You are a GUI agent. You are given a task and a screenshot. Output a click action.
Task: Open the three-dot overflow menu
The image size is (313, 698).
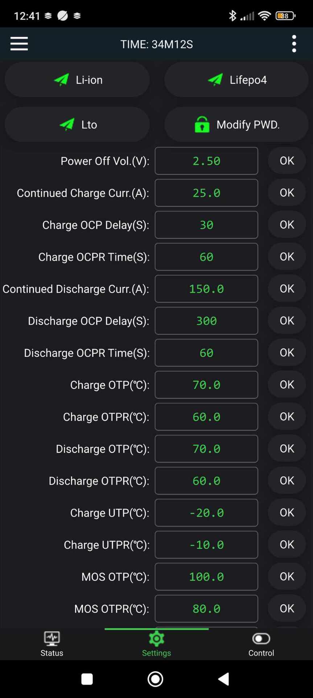[294, 44]
